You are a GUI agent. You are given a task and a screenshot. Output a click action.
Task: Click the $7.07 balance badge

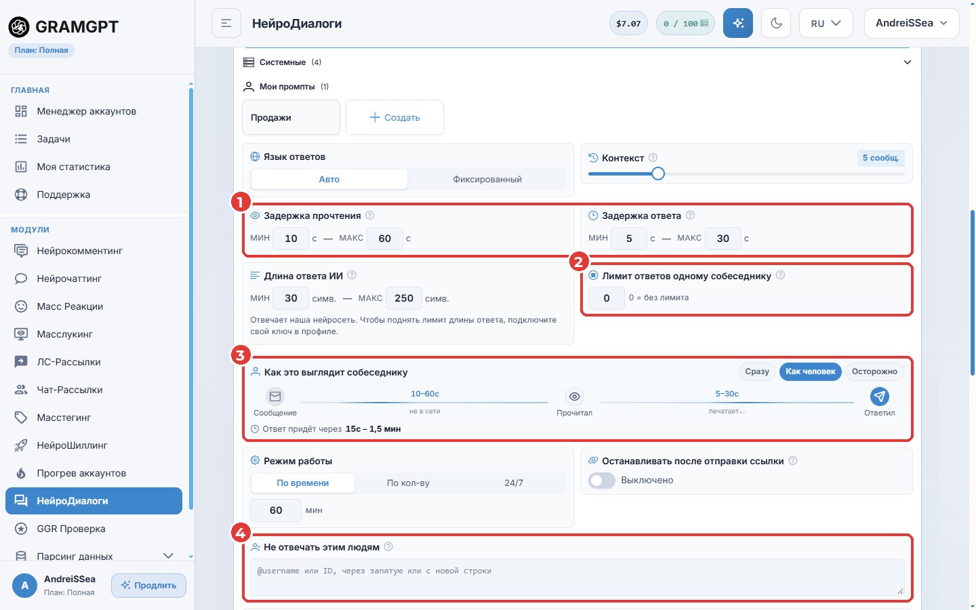coord(628,23)
